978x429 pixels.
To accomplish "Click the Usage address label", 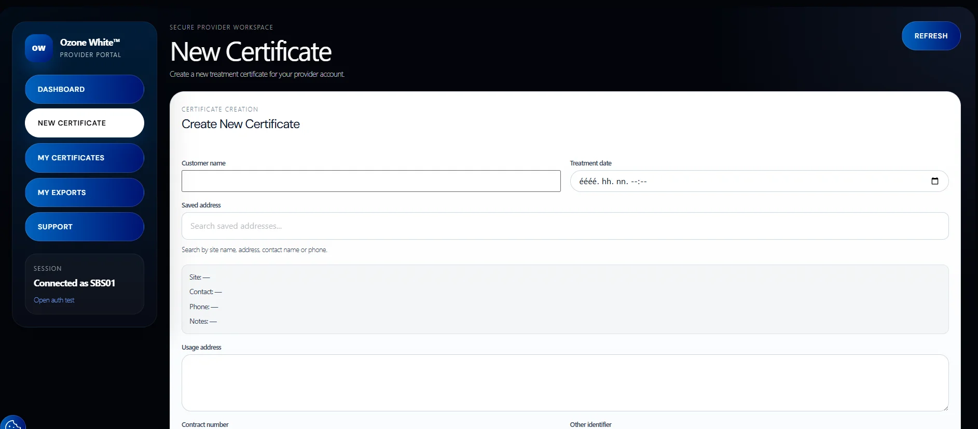I will click(201, 347).
